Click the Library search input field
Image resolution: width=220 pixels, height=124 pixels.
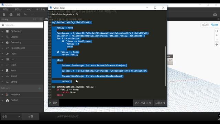pos(22,25)
